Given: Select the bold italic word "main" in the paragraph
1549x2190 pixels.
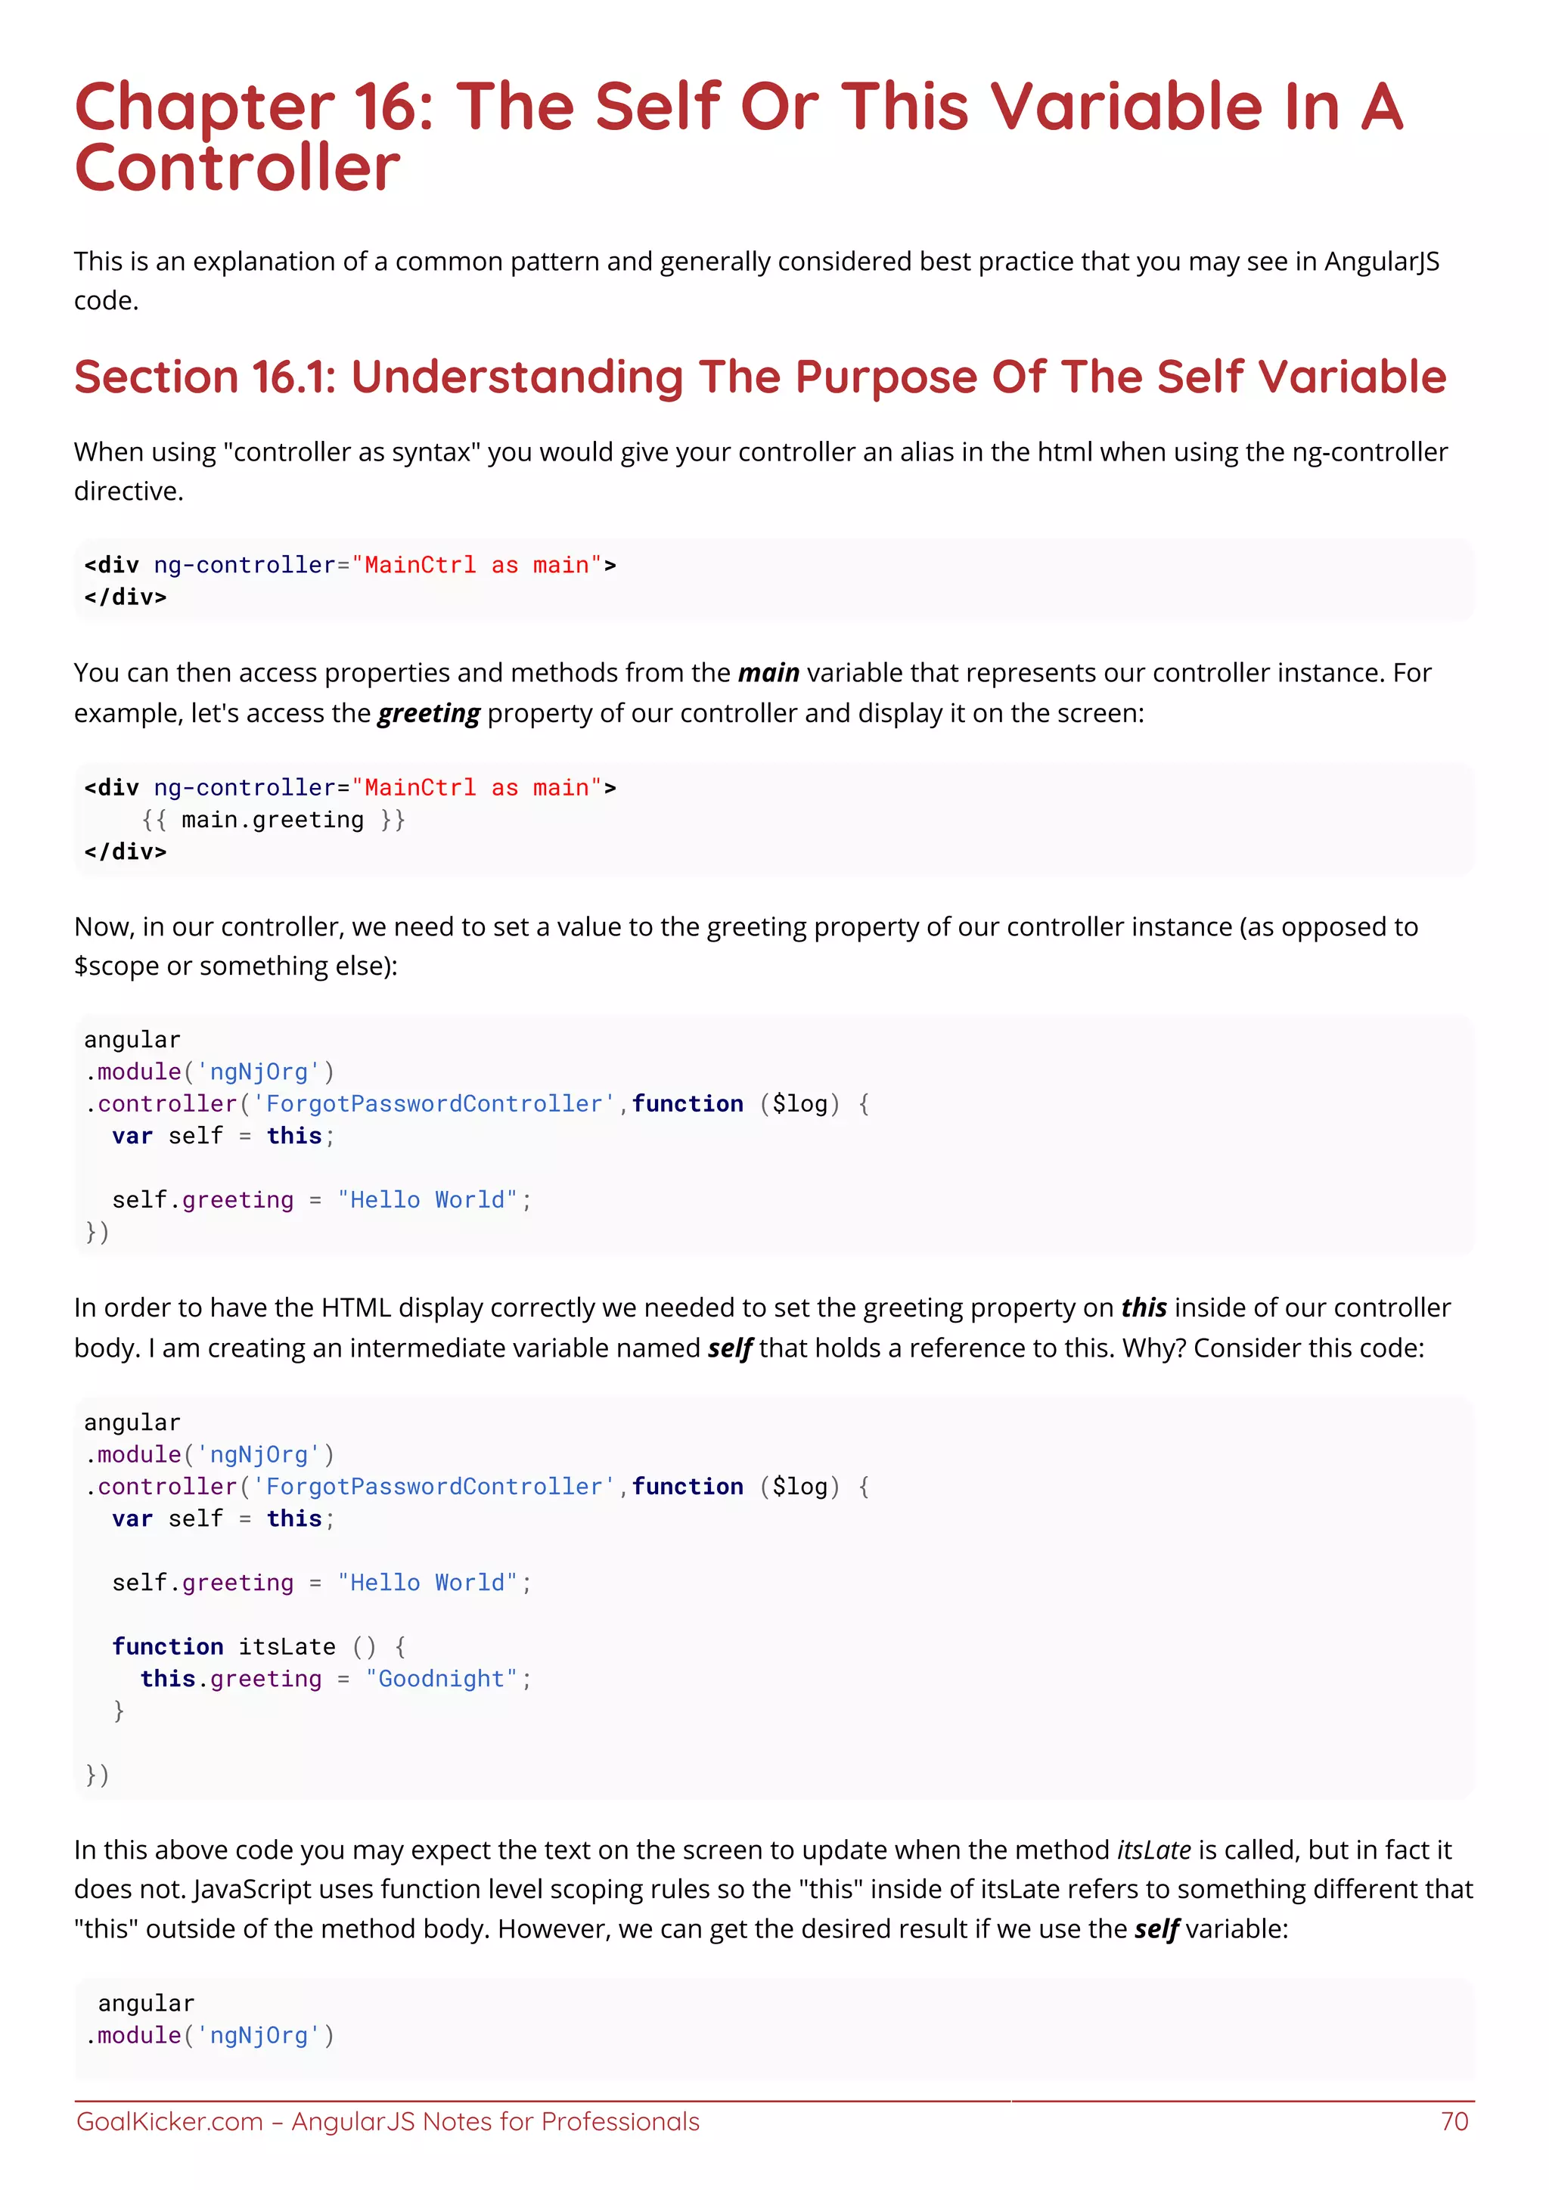Looking at the screenshot, I should tap(768, 673).
